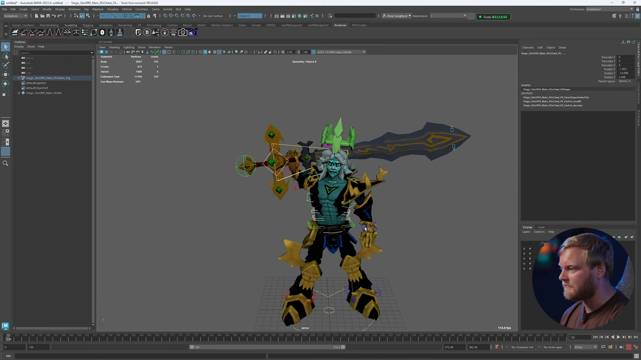
Task: Choose the Lasso select tool
Action: pyautogui.click(x=6, y=56)
